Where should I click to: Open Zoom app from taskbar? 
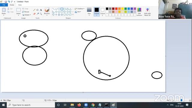pos(86,105)
